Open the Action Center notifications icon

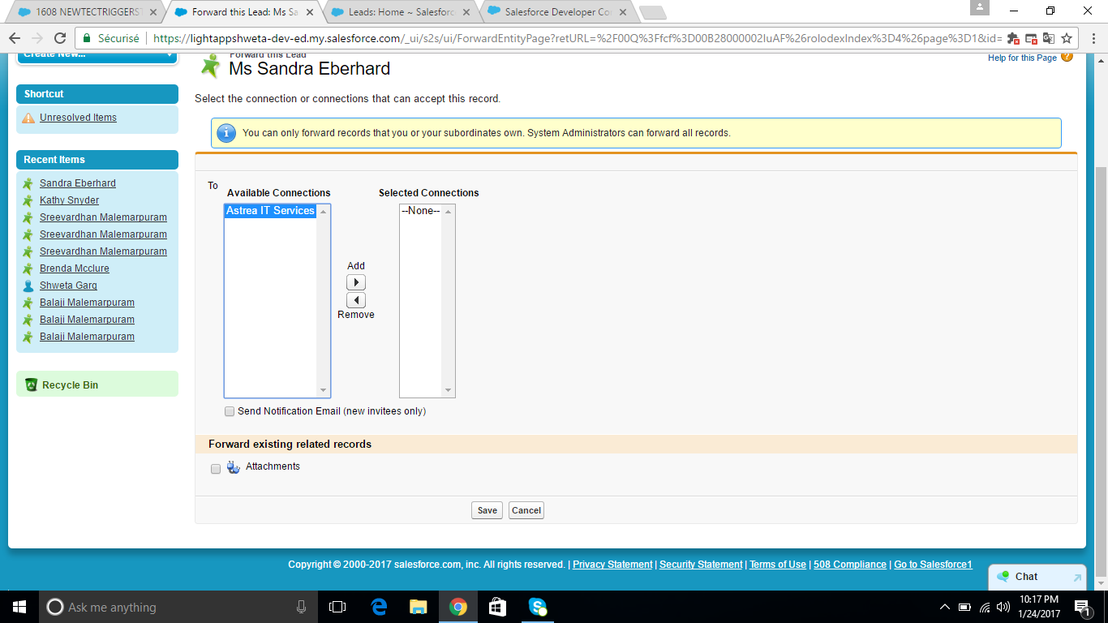[1081, 607]
